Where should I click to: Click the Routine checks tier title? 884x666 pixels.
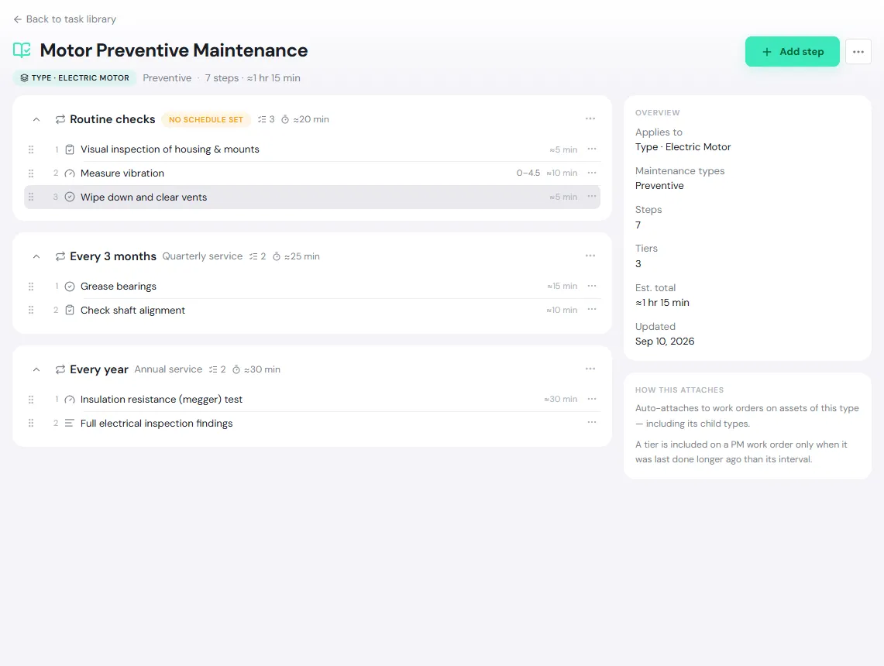coord(112,119)
